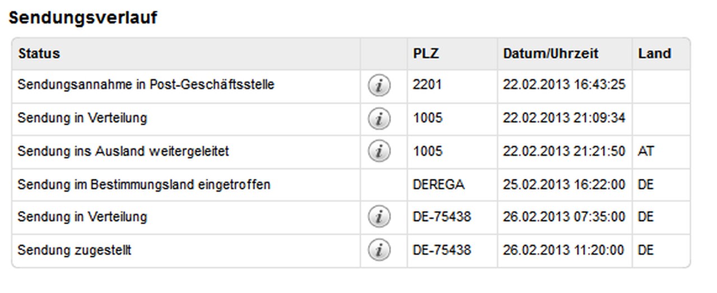
Task: Click the Status column header
Action: point(39,54)
